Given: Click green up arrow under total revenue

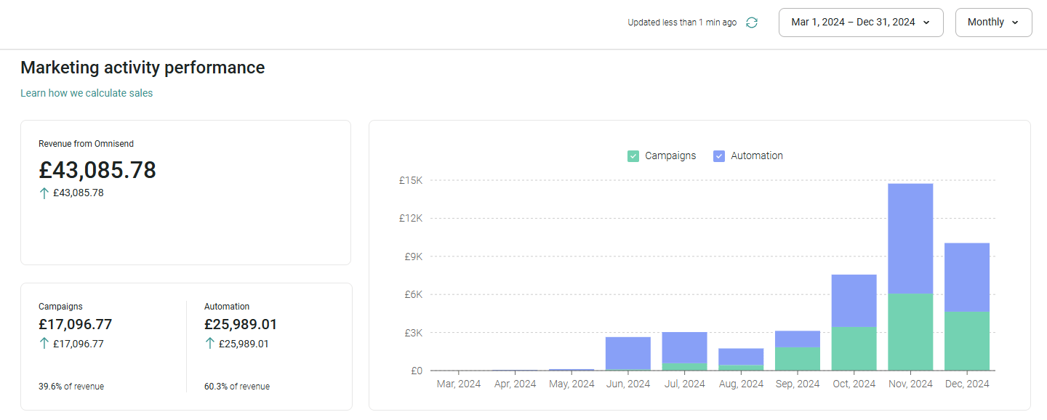Looking at the screenshot, I should 44,193.
